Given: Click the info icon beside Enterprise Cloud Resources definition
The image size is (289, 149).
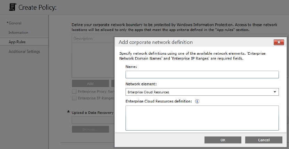Looking at the screenshot, I should (197, 101).
